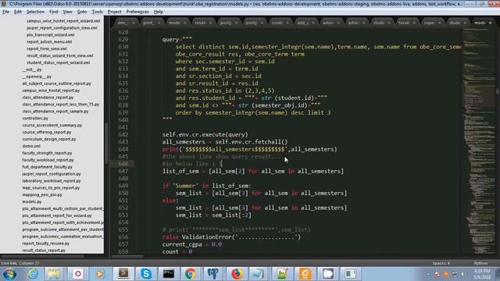500x281 pixels.
Task: Click line number 642 in gutter
Action: click(x=123, y=134)
